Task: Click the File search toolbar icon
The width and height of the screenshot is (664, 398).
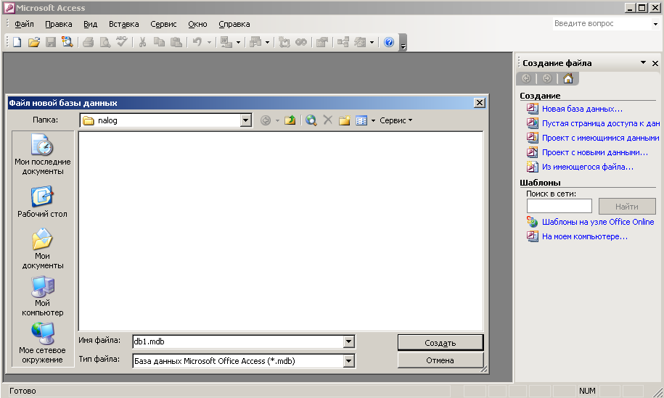Action: pos(67,42)
